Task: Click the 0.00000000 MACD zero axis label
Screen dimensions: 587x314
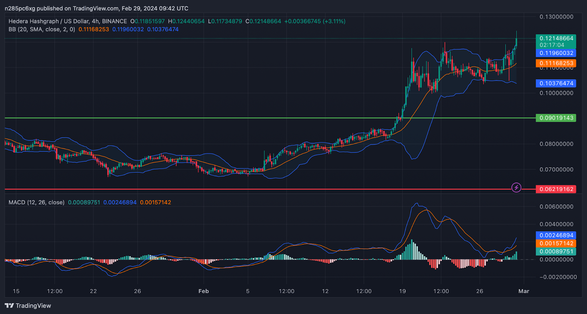Action: [x=556, y=259]
